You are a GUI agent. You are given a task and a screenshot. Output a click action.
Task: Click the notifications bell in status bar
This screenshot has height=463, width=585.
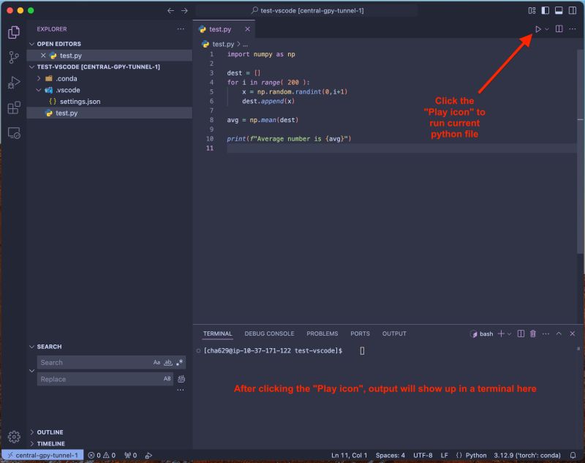pos(573,454)
